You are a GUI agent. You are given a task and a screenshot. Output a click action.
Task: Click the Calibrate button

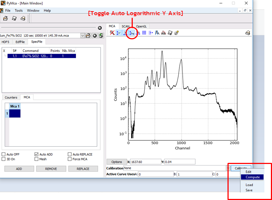point(241,168)
